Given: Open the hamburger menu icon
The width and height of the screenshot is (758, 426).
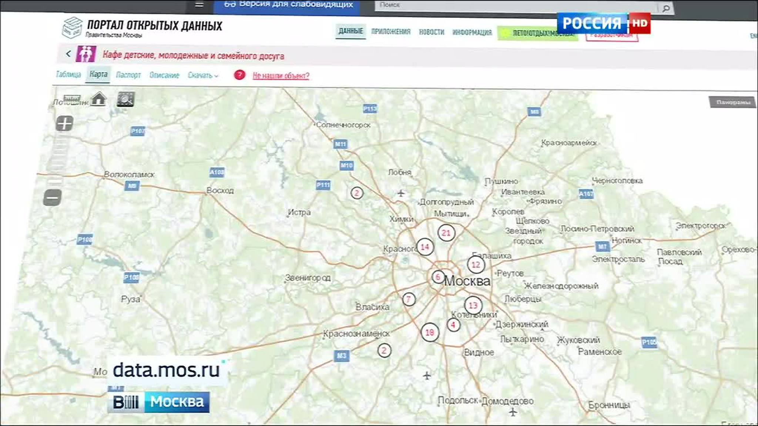Looking at the screenshot, I should click(x=199, y=4).
